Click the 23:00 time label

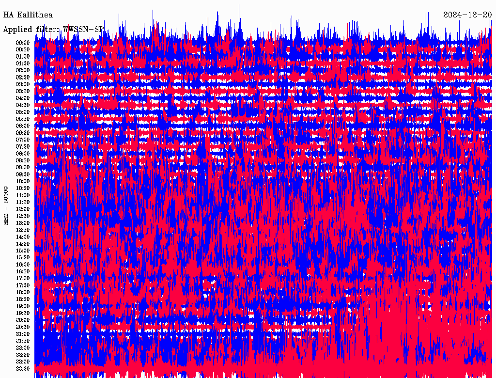click(23, 362)
